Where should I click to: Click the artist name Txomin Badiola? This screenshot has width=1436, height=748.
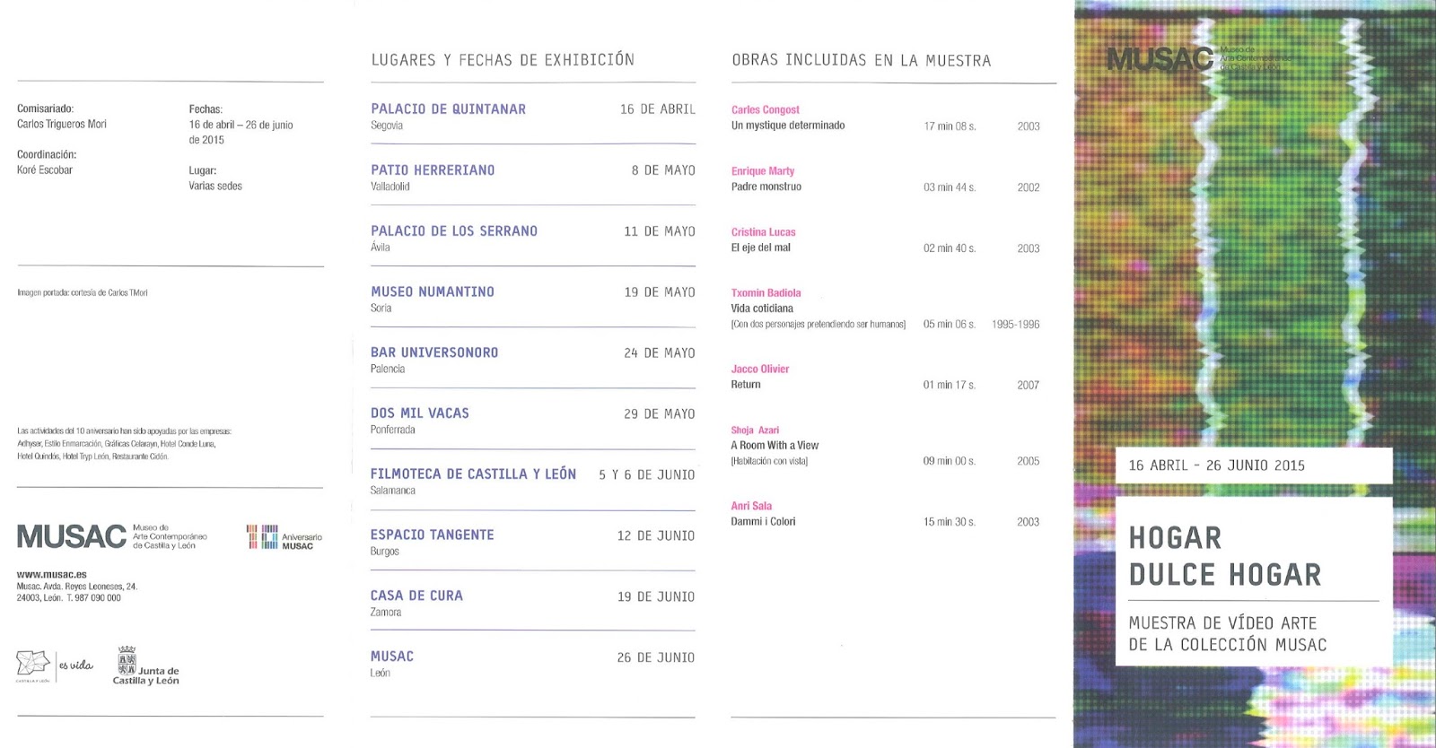[x=766, y=292]
